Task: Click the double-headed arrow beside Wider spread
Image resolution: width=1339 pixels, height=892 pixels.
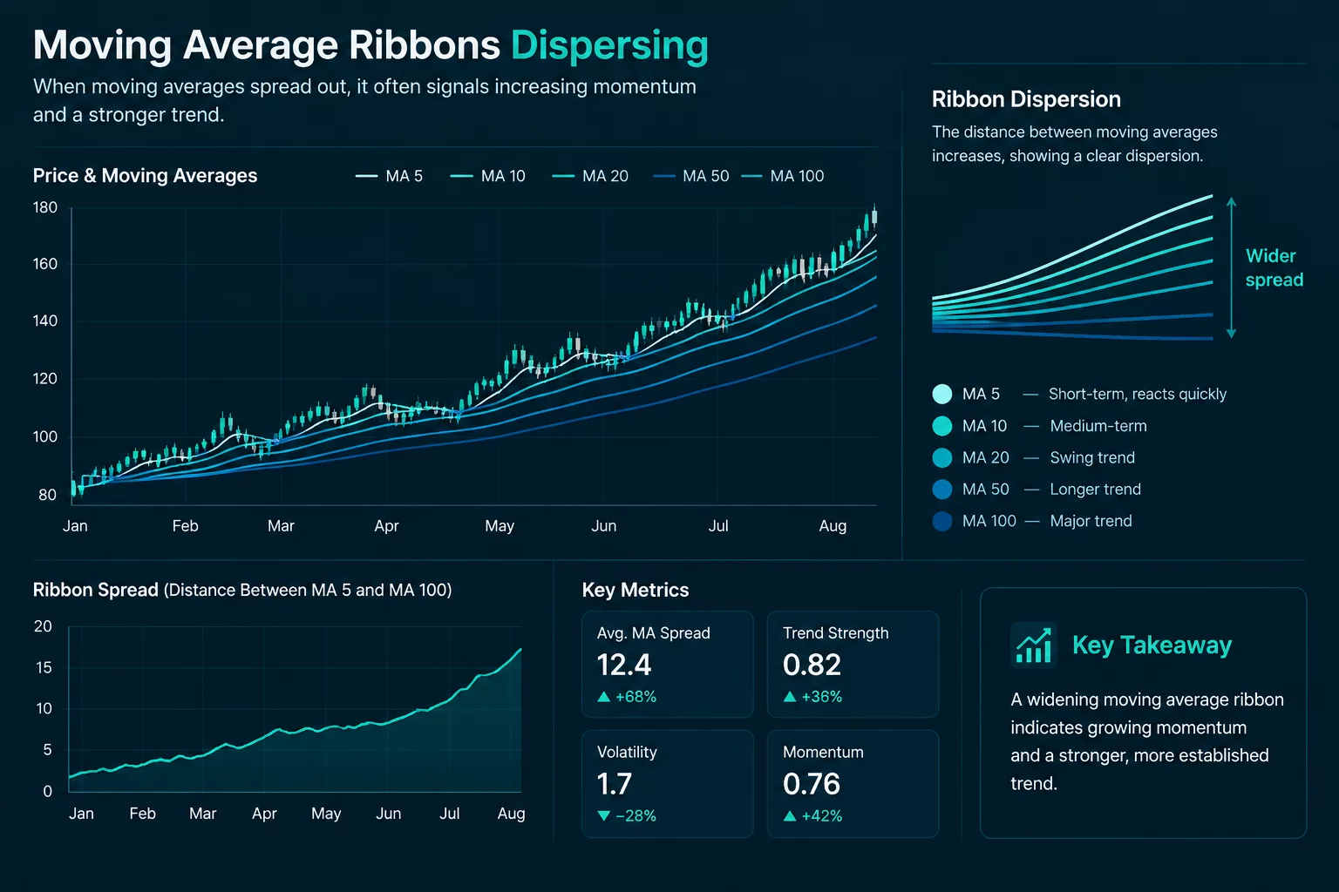Action: click(x=1231, y=267)
